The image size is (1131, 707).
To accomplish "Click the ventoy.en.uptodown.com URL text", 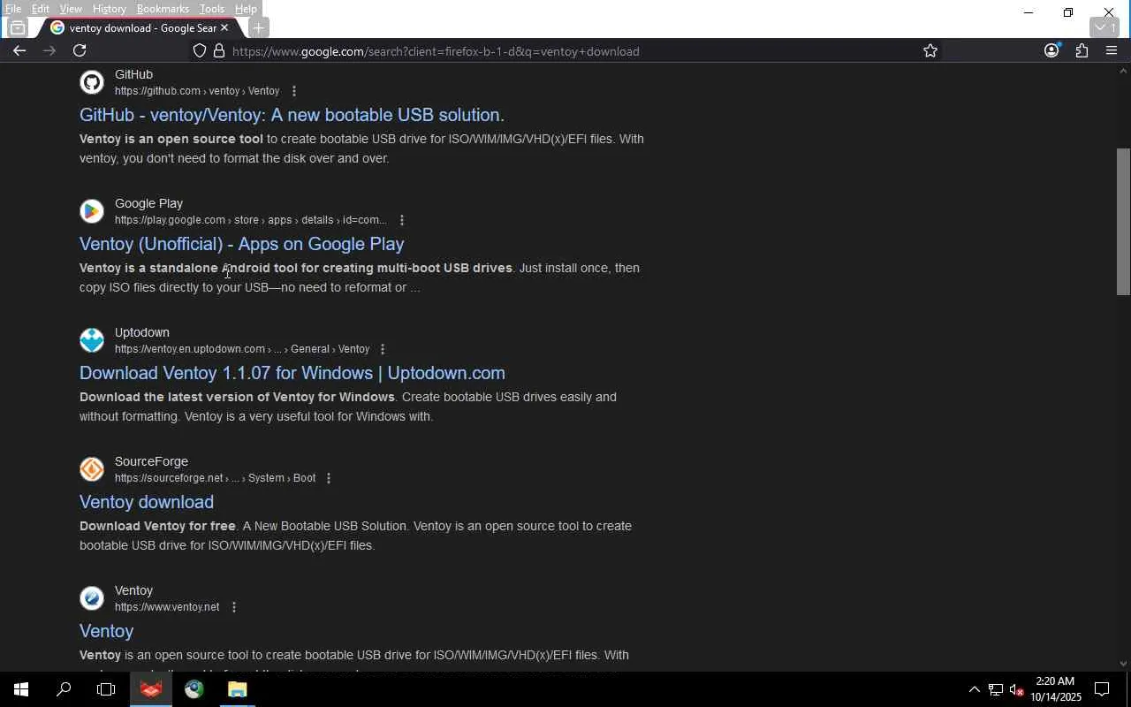I will (242, 349).
